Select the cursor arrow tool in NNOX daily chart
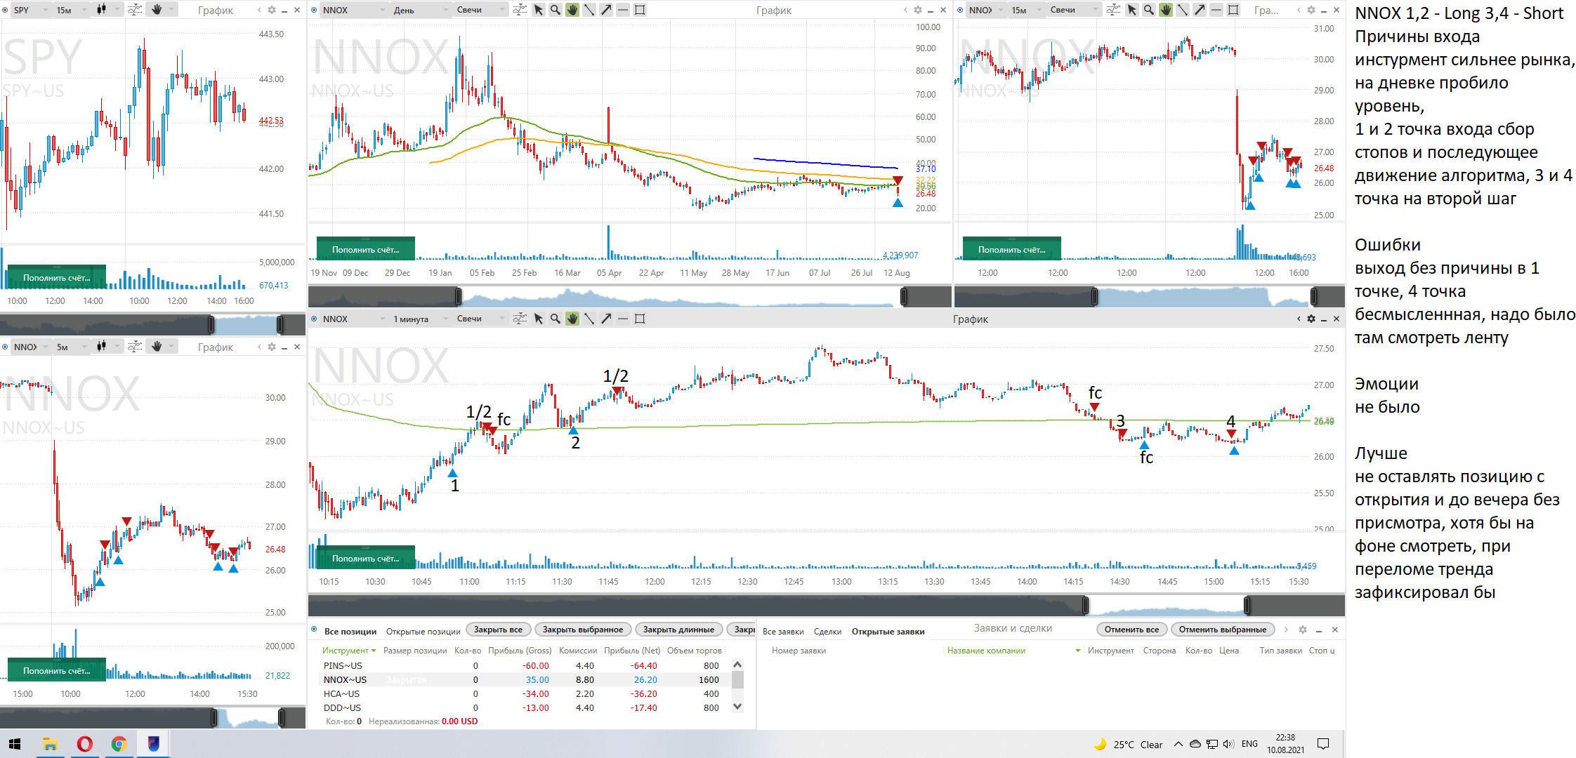 (x=539, y=10)
